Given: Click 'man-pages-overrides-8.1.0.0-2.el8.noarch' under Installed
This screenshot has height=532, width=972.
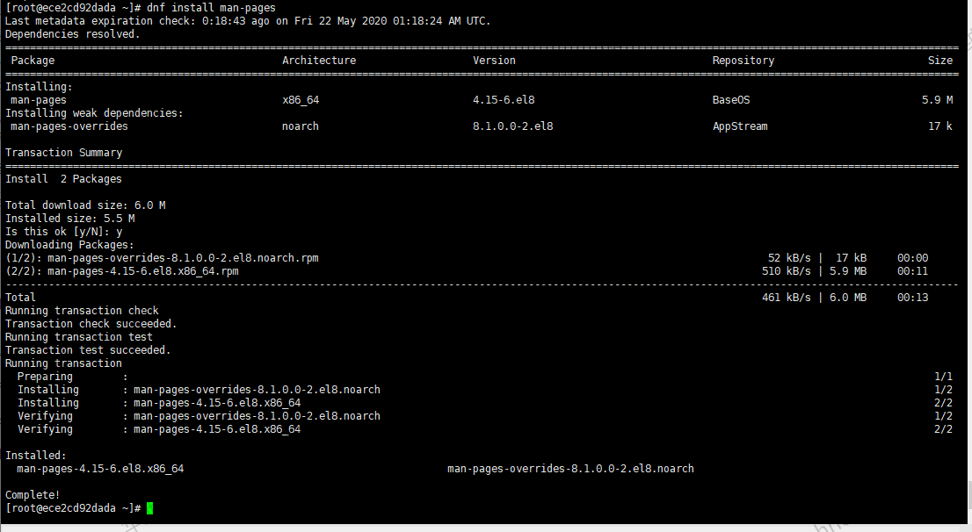Looking at the screenshot, I should coord(570,469).
